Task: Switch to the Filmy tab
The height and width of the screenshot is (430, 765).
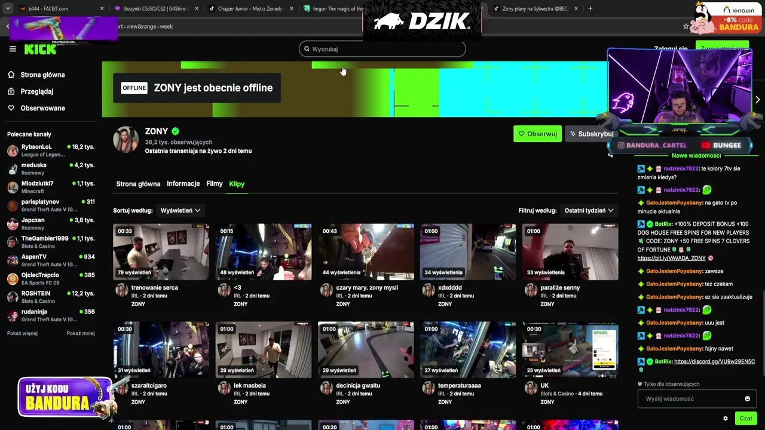Action: [x=214, y=184]
